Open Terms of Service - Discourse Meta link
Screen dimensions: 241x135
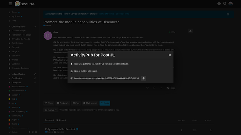tap(114, 14)
